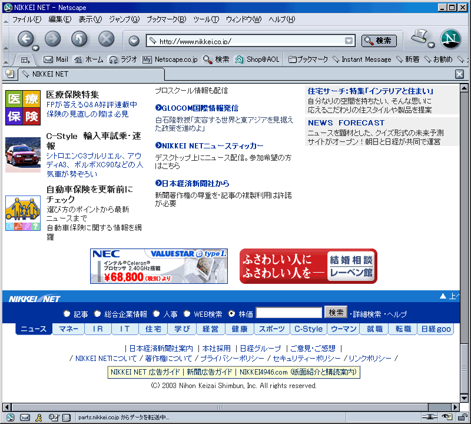Click the security lock icon in status bar
The image size is (471, 424).
click(x=462, y=417)
